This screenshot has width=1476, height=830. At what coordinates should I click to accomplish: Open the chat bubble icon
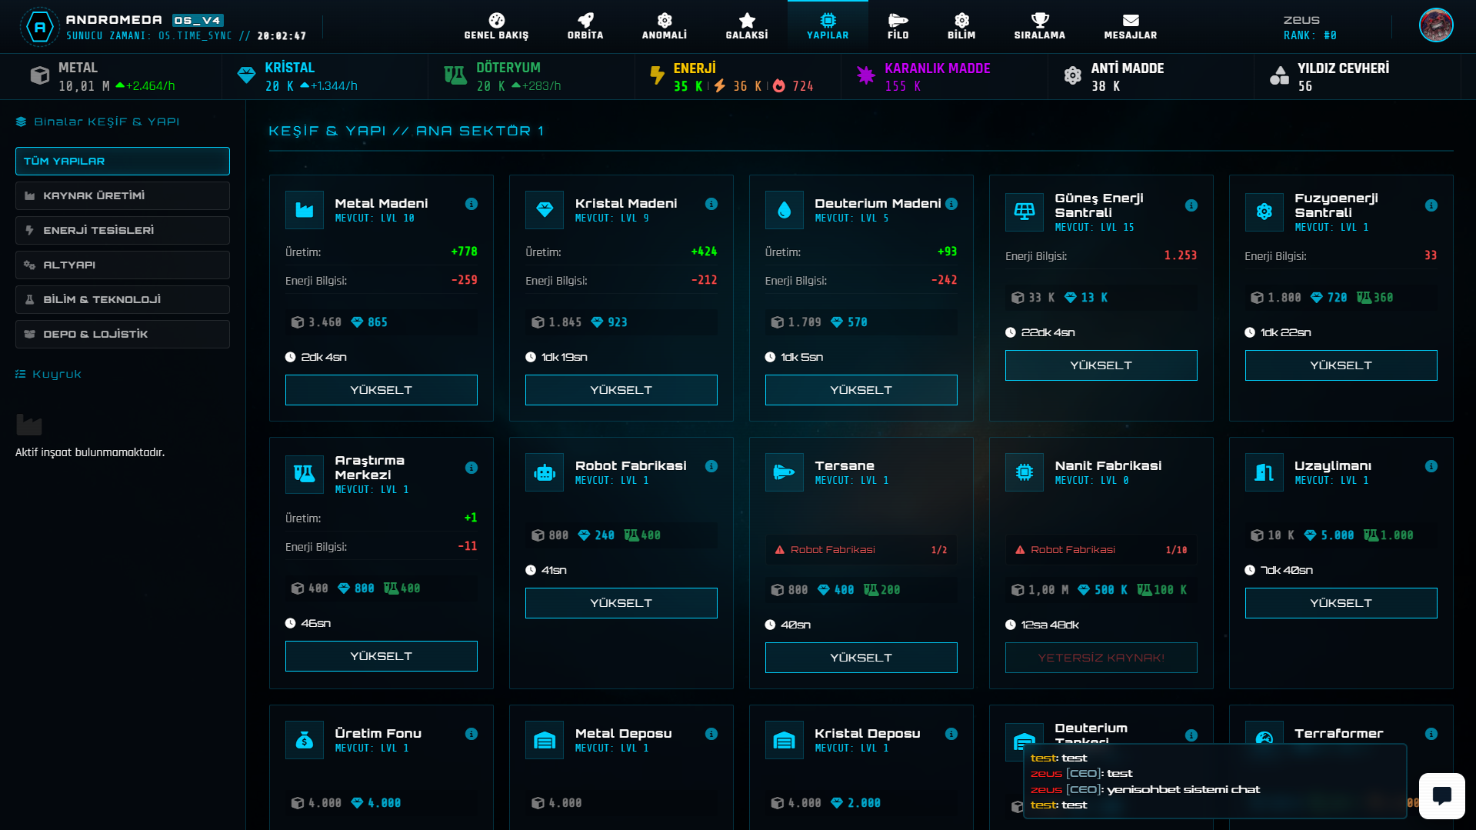tap(1441, 795)
